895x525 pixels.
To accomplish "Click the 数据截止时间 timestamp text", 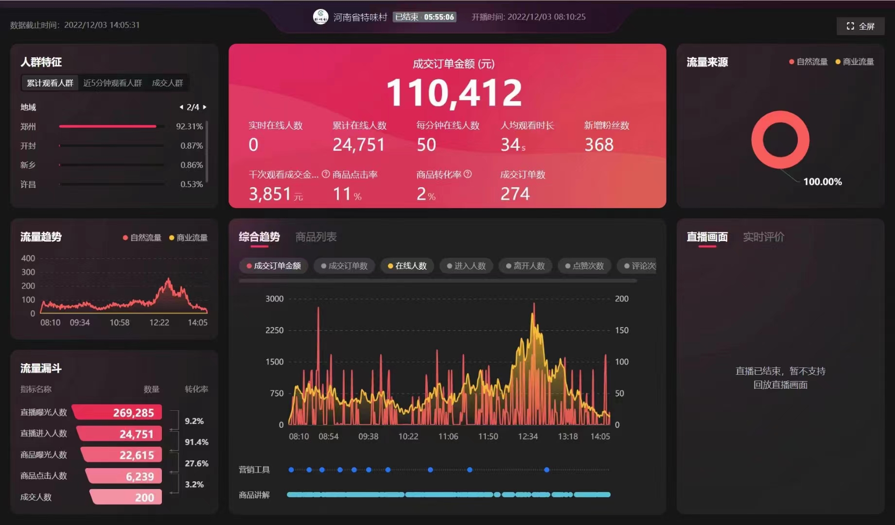I will click(x=75, y=25).
